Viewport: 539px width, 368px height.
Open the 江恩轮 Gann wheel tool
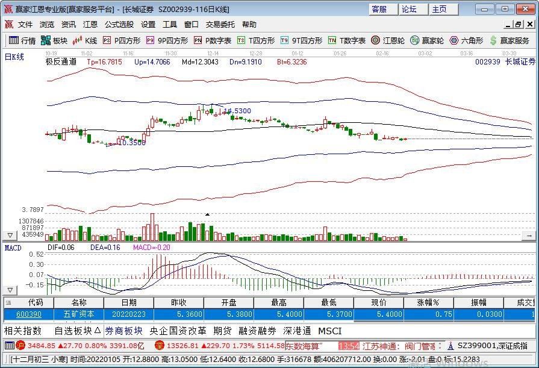[x=388, y=40]
